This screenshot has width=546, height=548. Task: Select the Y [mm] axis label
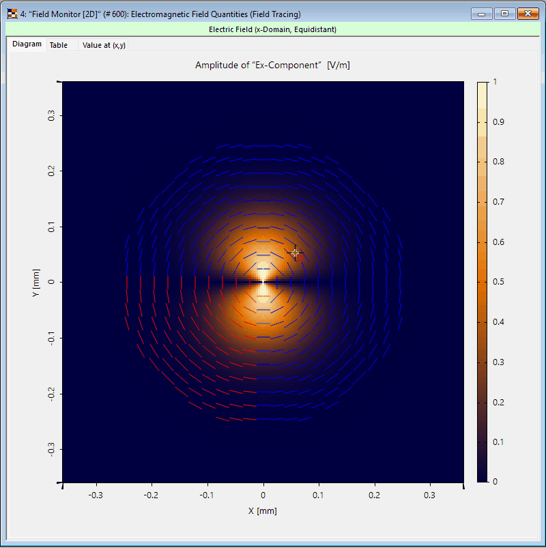35,281
